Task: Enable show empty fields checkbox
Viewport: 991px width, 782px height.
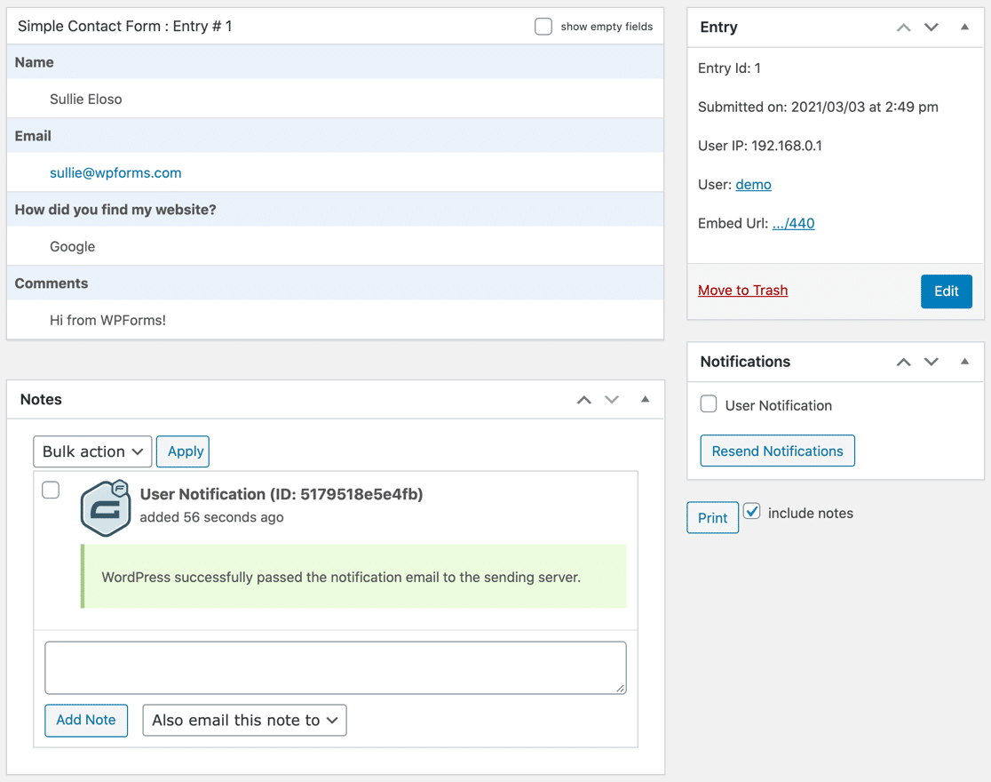Action: [543, 27]
